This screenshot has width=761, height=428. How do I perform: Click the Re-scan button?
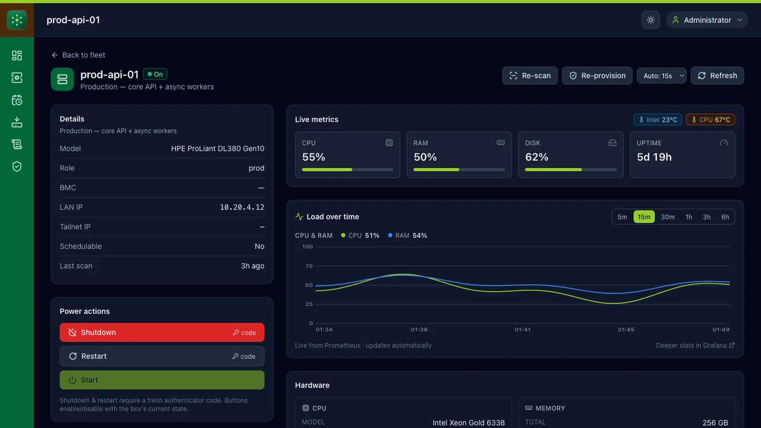[x=530, y=76]
